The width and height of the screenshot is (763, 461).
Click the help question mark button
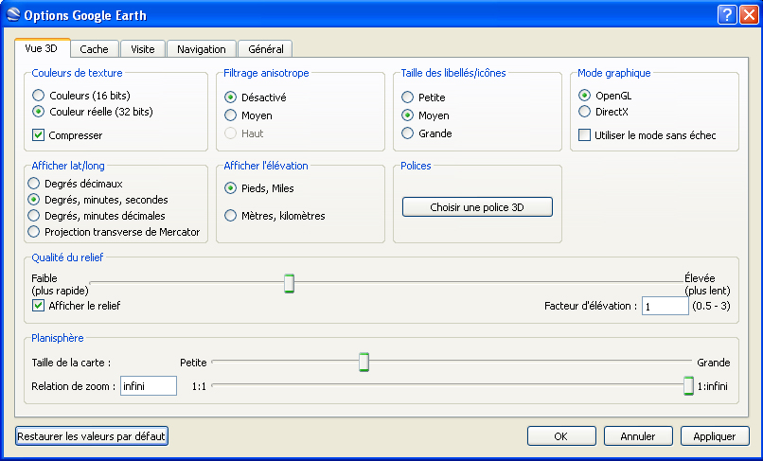(x=727, y=15)
